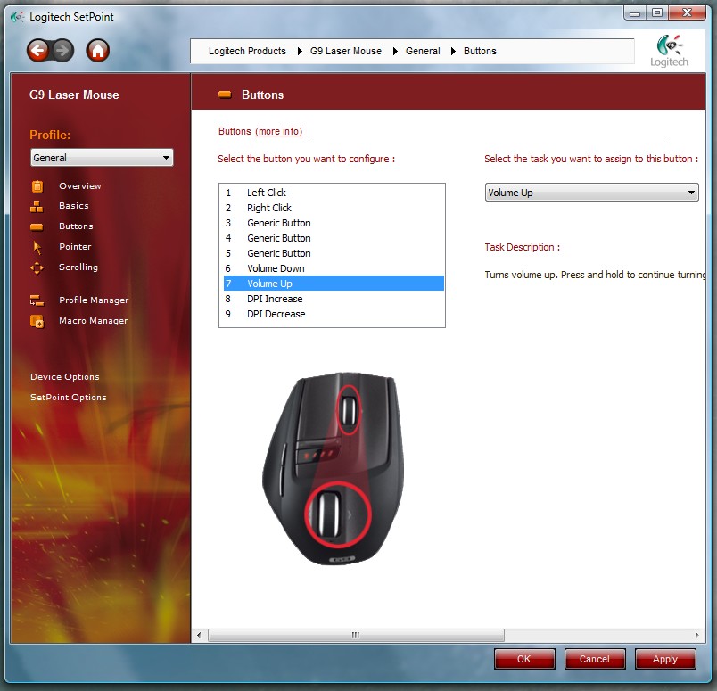Click the scrollbar right arrow
Screen dimensions: 717x691
[696, 635]
